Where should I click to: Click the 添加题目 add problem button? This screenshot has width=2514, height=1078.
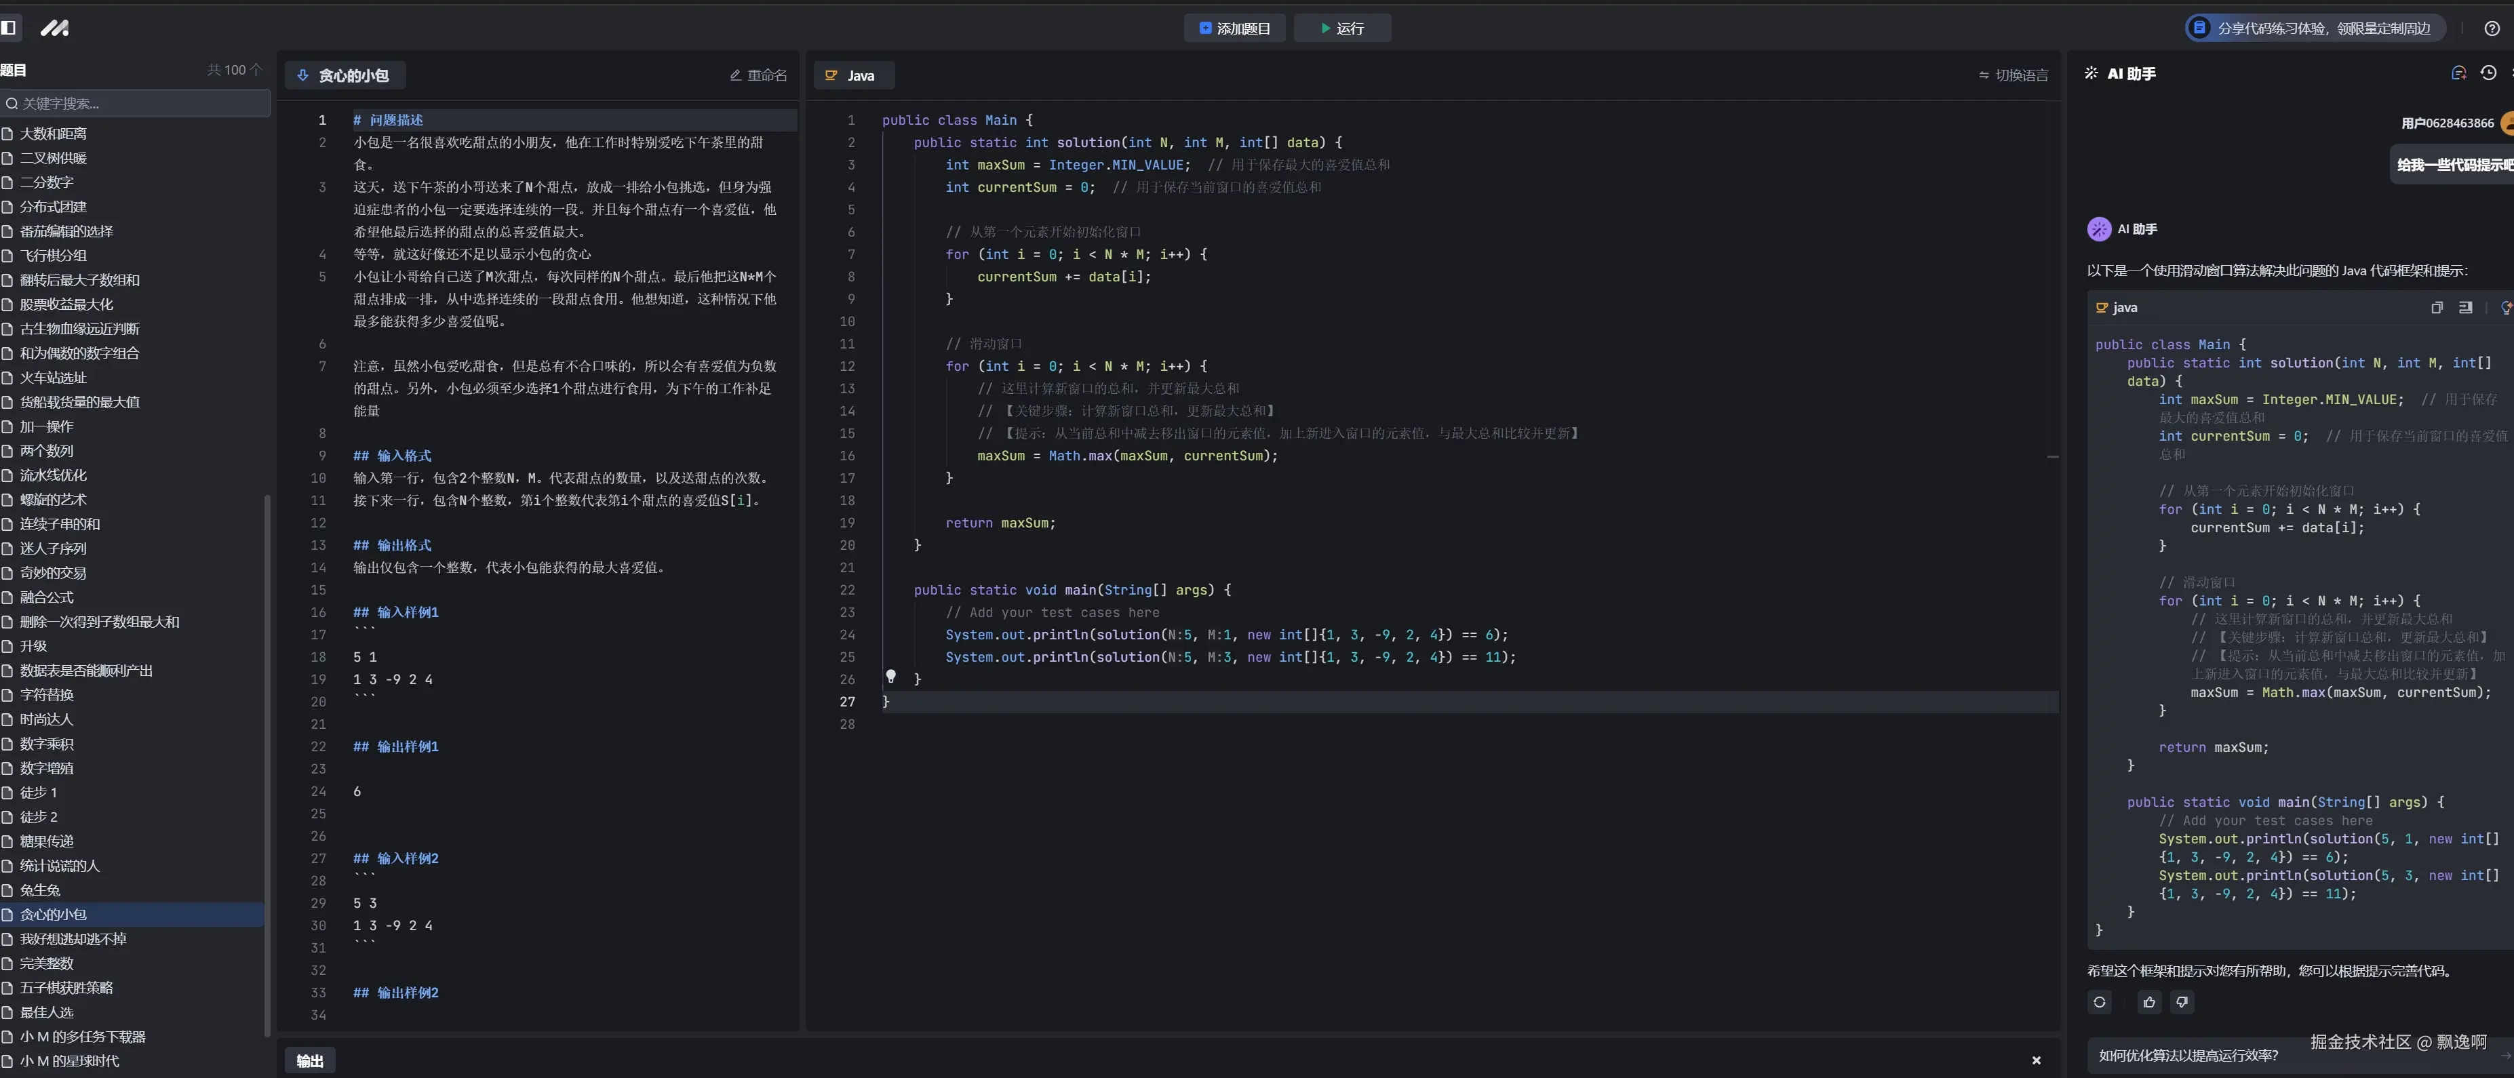click(x=1234, y=28)
